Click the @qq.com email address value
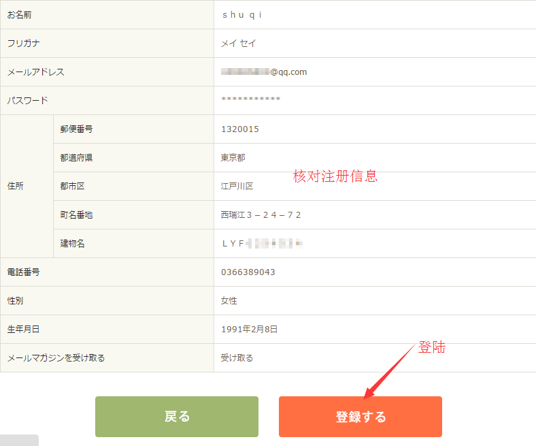The width and height of the screenshot is (536, 446). [264, 72]
